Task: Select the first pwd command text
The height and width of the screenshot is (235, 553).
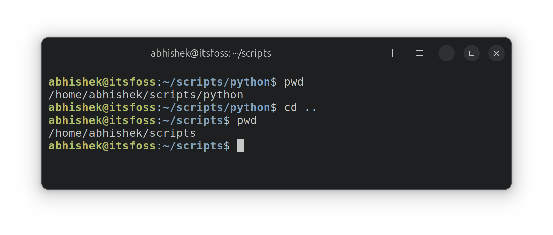Action: [x=293, y=81]
